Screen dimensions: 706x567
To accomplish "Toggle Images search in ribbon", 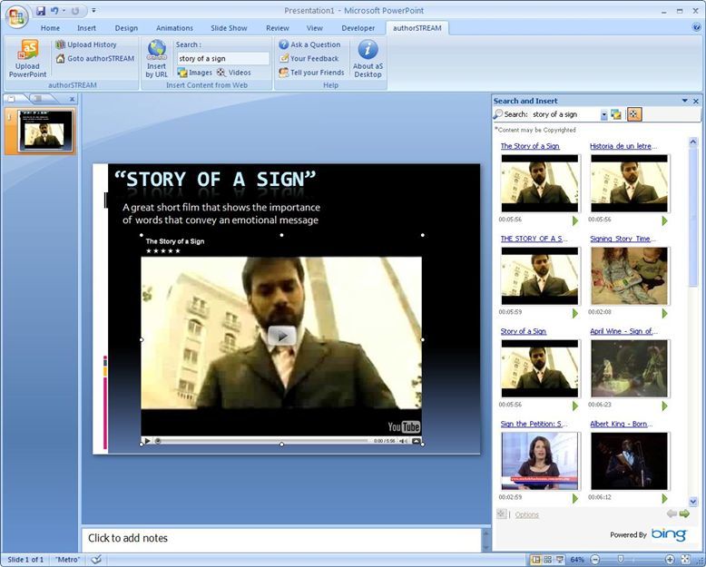I will click(x=194, y=73).
